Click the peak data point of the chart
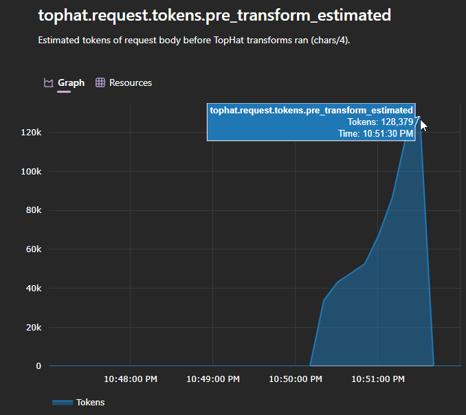This screenshot has height=415, width=466. 419,115
